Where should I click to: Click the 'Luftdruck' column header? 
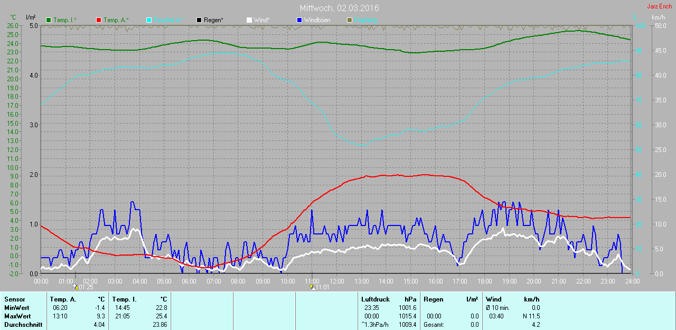click(x=375, y=299)
